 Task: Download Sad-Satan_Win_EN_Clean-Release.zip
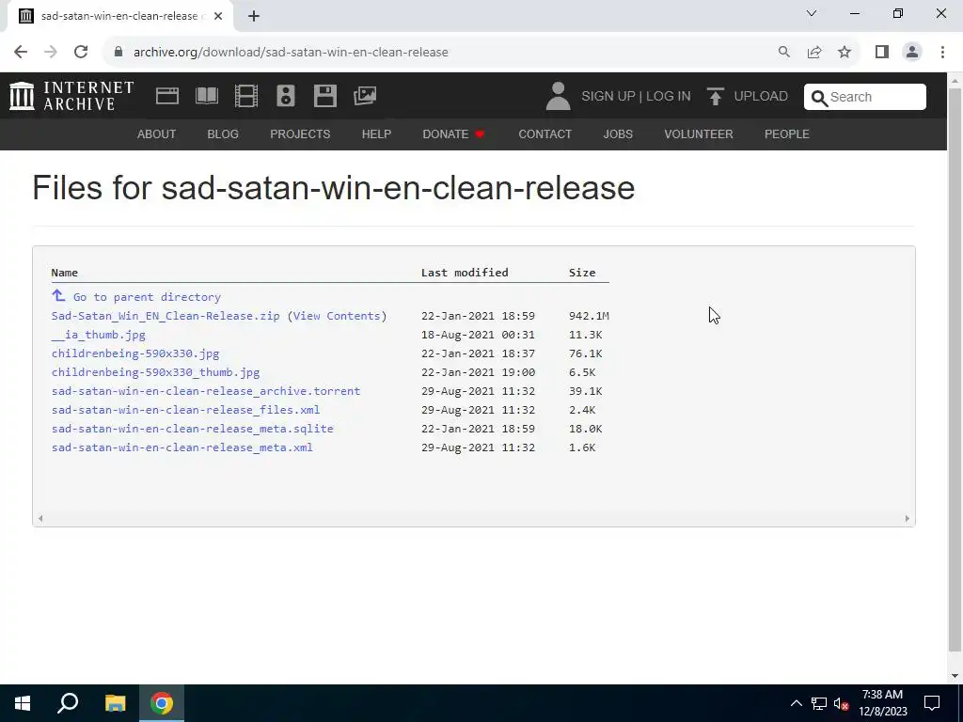click(166, 316)
